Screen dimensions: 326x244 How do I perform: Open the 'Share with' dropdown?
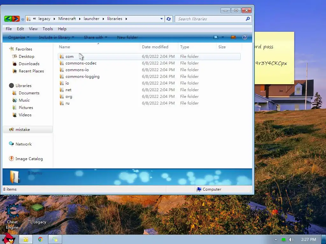click(96, 37)
